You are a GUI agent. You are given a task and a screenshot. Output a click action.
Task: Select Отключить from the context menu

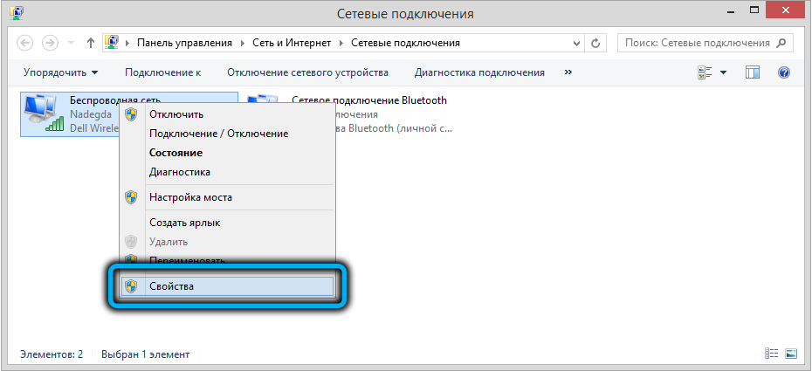point(175,114)
